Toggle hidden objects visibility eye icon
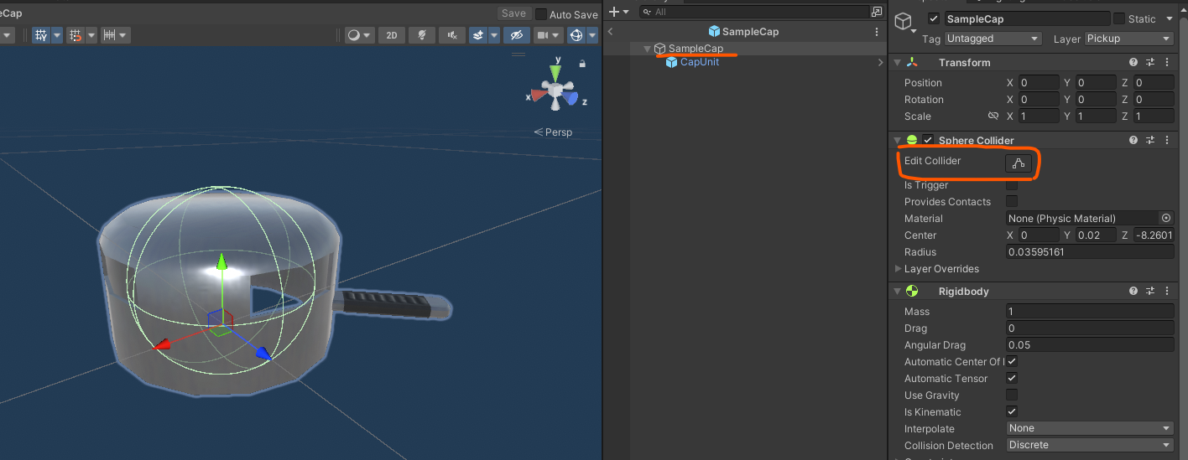This screenshot has height=460, width=1188. coord(516,35)
